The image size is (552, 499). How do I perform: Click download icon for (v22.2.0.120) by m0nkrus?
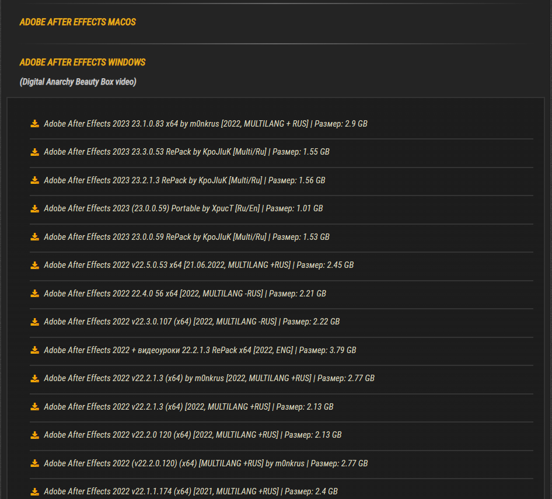34,463
